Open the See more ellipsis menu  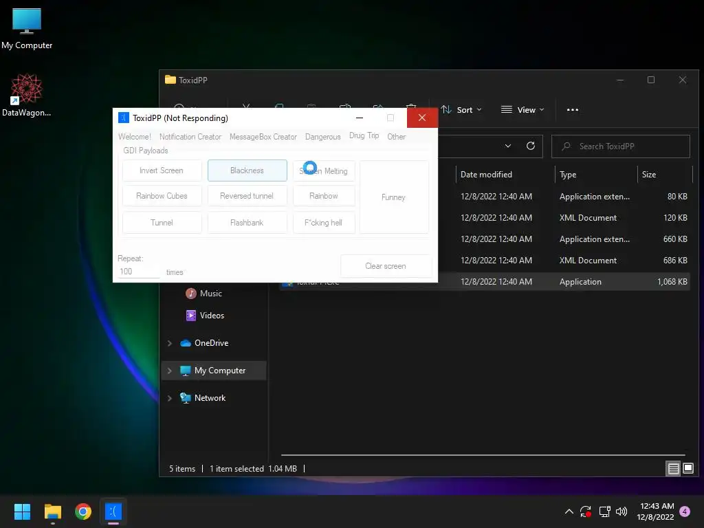573,110
